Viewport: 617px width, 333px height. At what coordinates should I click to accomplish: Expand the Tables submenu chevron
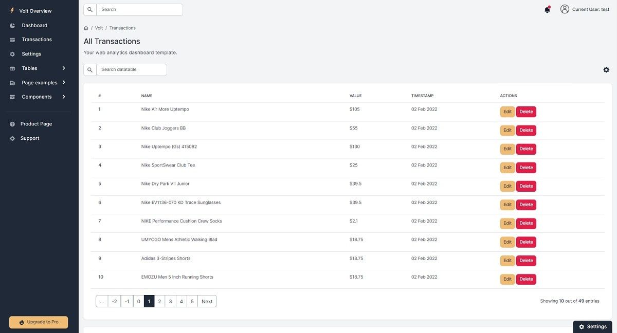click(64, 68)
